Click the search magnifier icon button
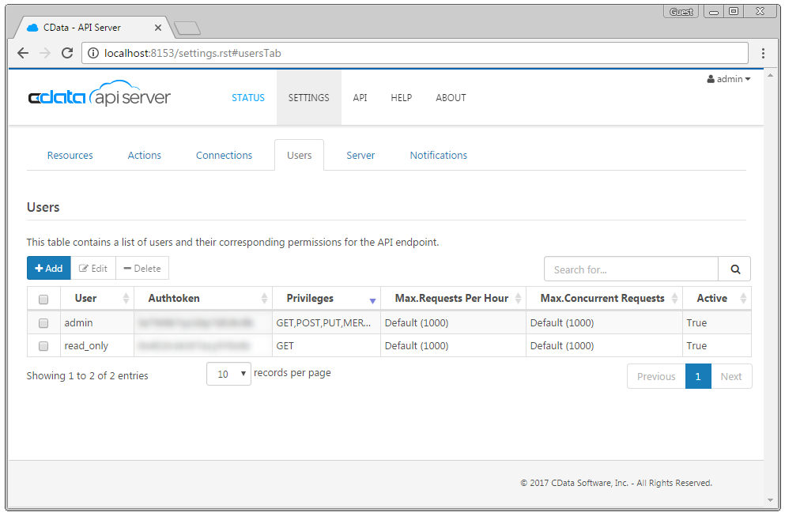Image resolution: width=785 pixels, height=516 pixels. pos(735,269)
